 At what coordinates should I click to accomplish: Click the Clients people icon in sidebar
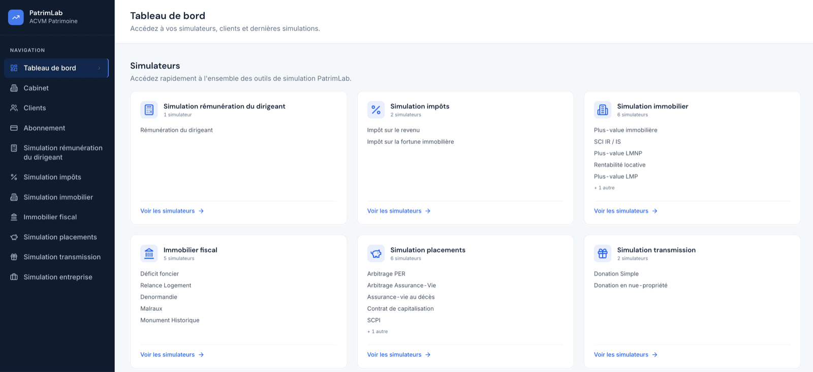click(x=14, y=108)
